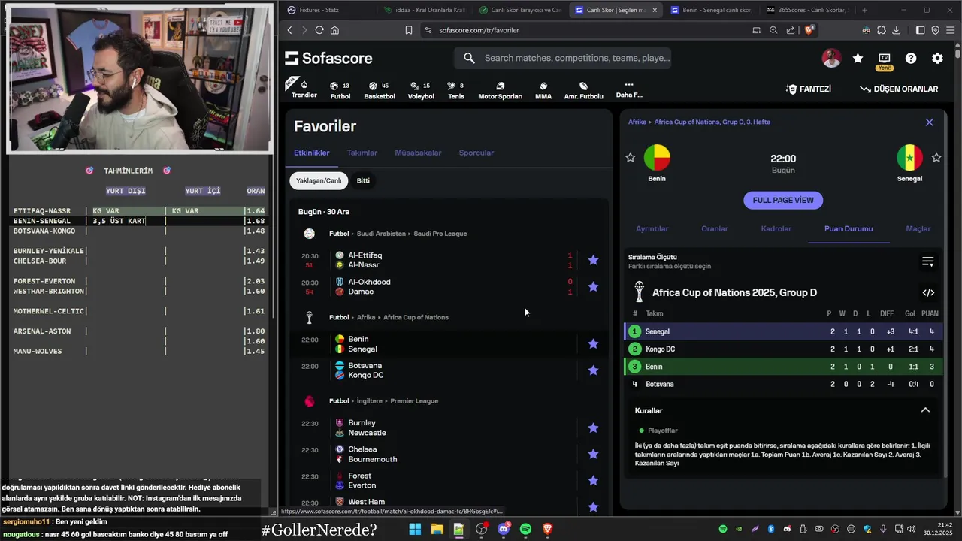Screen dimensions: 962x541
Task: Open the MMA category
Action: coord(543,90)
